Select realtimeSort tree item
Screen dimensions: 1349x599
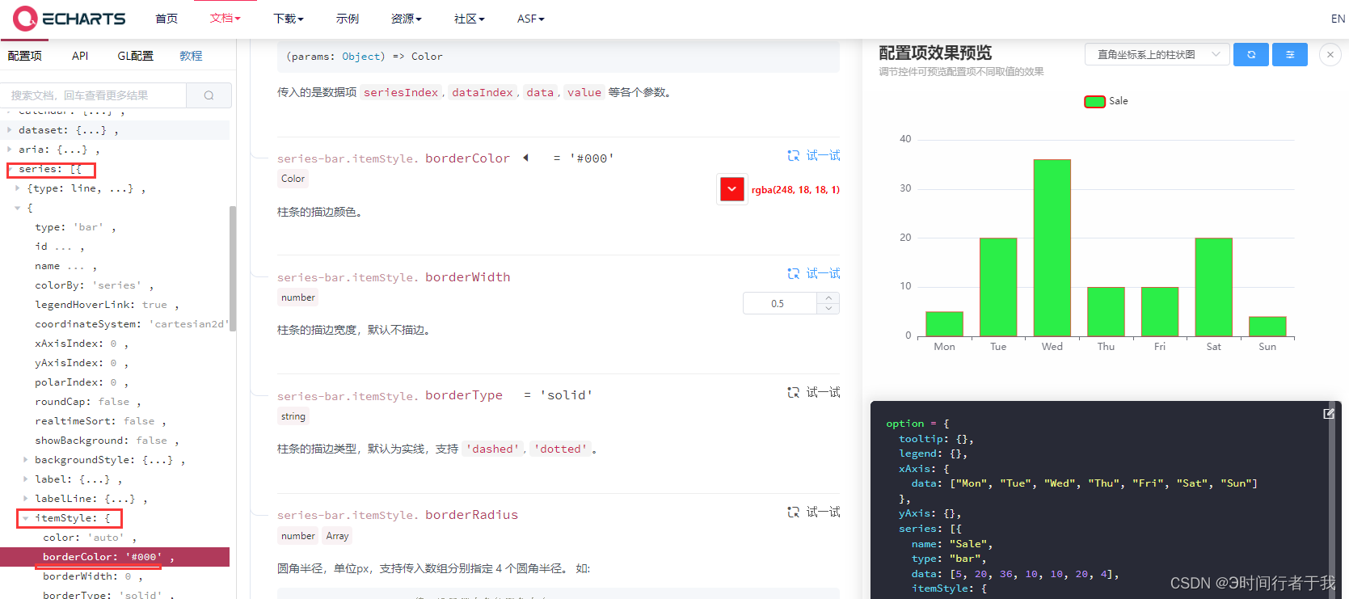[100, 421]
